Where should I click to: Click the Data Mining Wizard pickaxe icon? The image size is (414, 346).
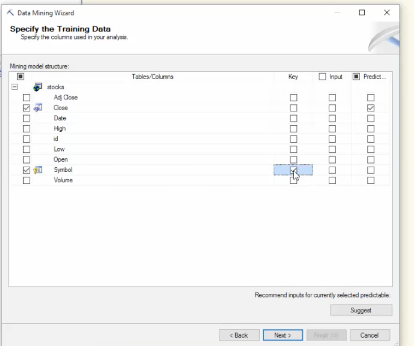(10, 13)
